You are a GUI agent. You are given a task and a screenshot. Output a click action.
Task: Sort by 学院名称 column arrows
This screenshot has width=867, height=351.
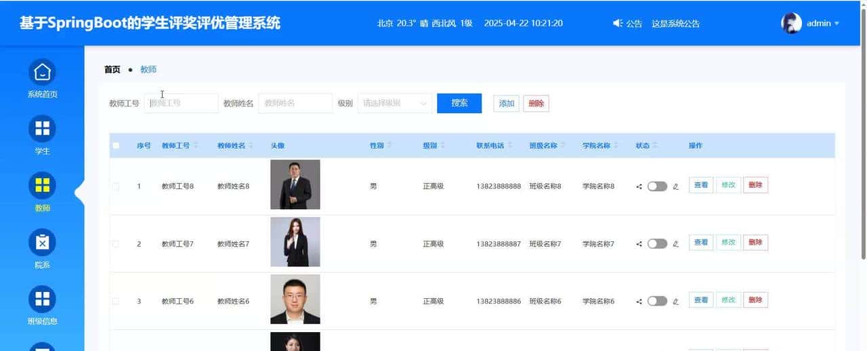616,146
